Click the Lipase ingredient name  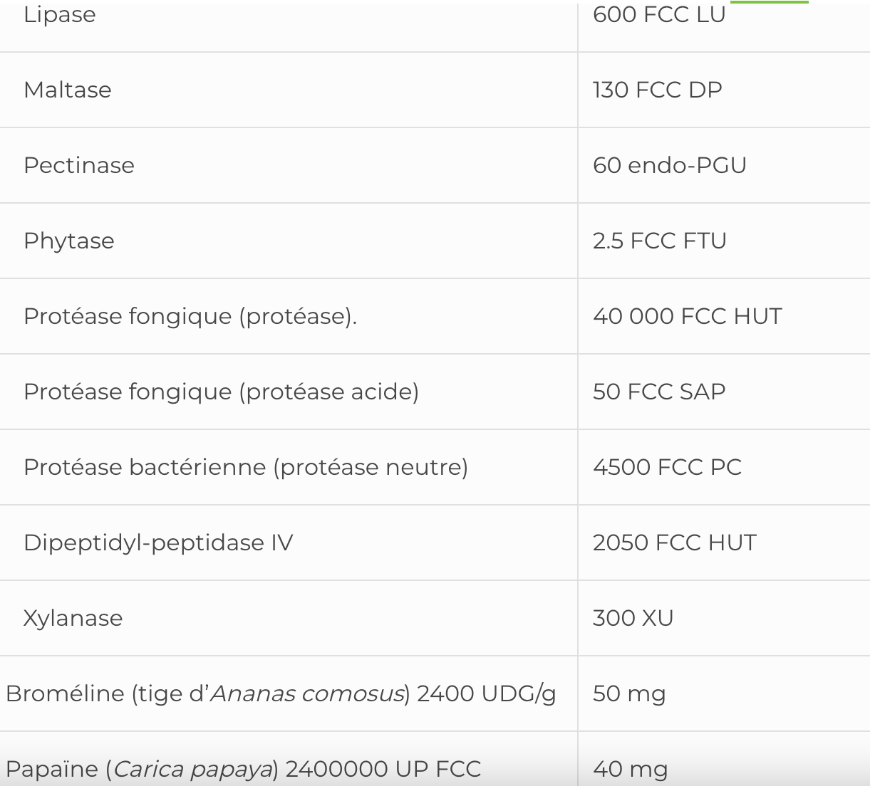coord(60,15)
